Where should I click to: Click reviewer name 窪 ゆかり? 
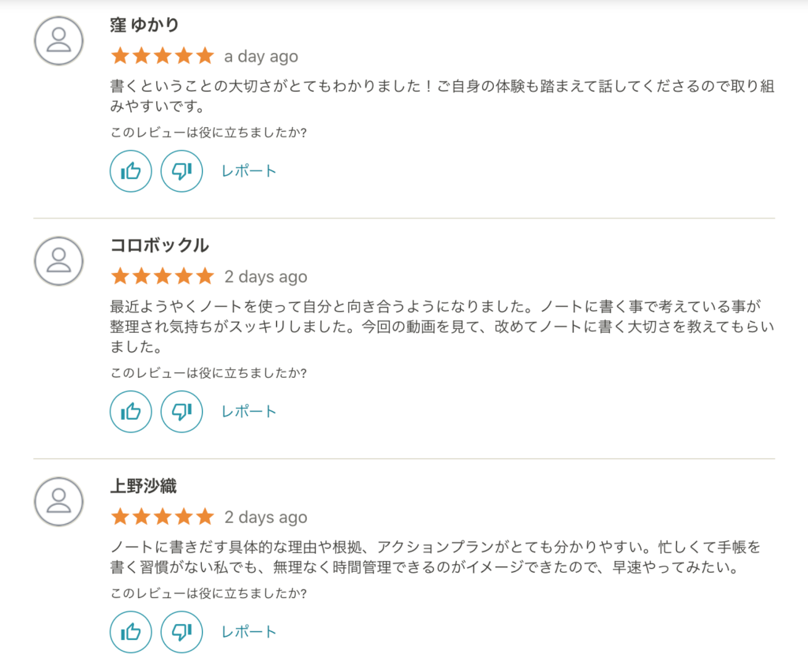(144, 24)
